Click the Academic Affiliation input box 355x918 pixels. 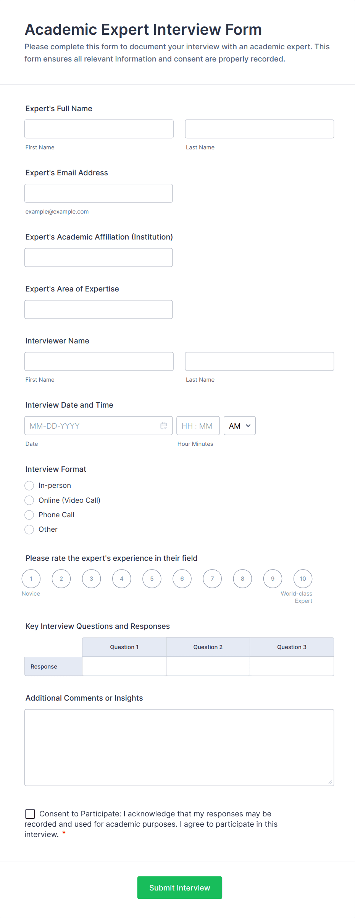[98, 257]
